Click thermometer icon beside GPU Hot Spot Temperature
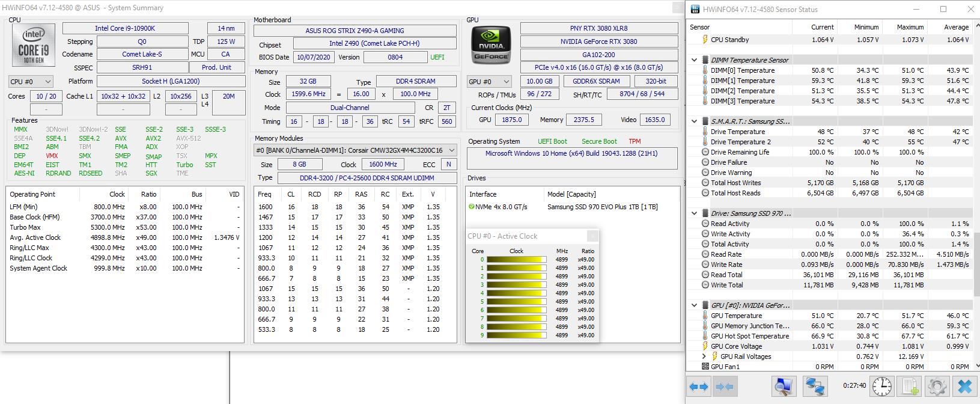The image size is (980, 404). (x=705, y=336)
